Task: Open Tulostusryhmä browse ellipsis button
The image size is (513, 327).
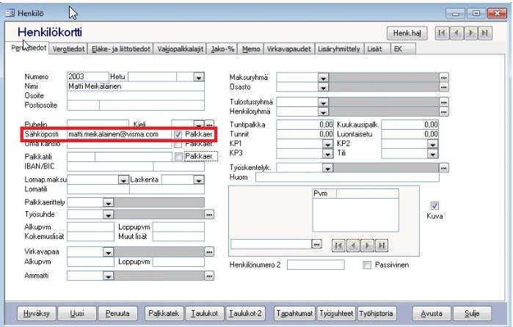Action: point(443,103)
